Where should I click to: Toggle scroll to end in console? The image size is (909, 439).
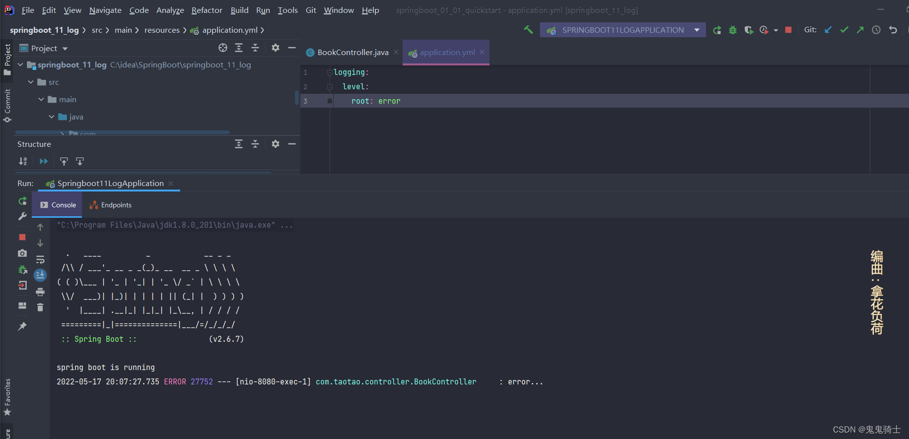pyautogui.click(x=40, y=275)
